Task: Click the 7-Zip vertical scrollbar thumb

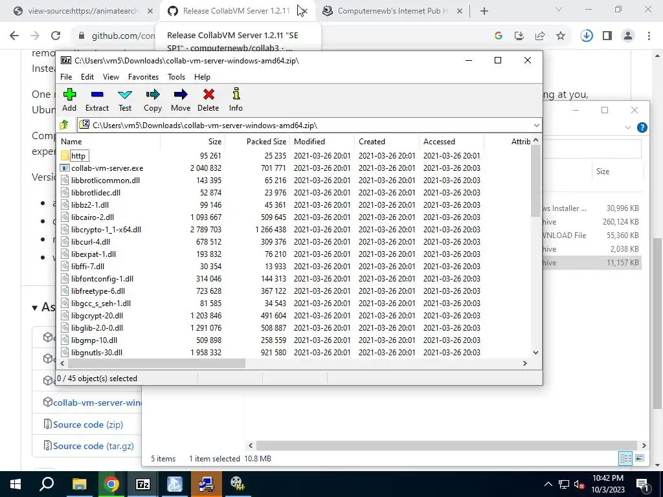Action: (x=535, y=181)
